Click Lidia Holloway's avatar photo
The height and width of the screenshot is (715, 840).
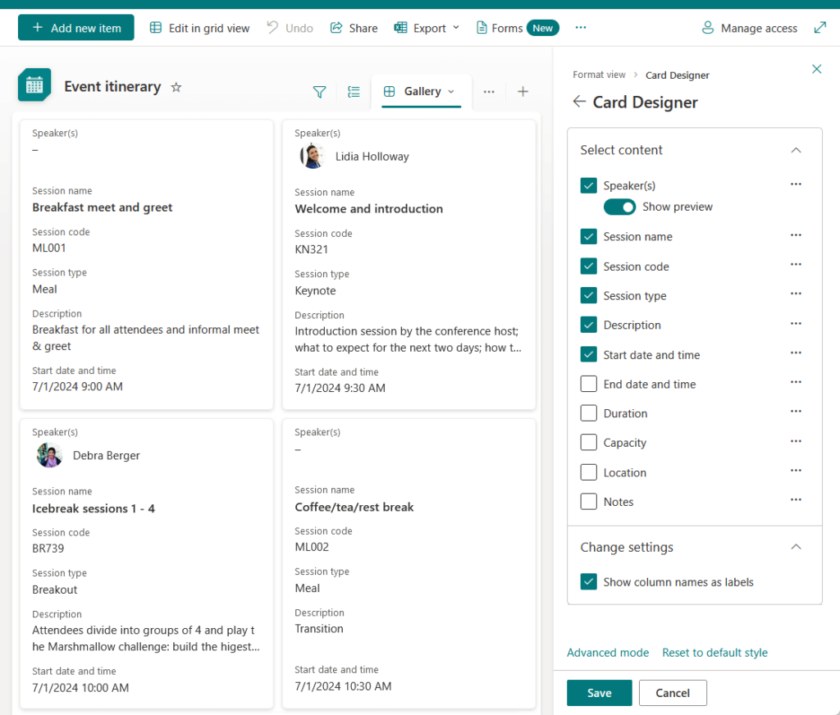[x=312, y=157]
